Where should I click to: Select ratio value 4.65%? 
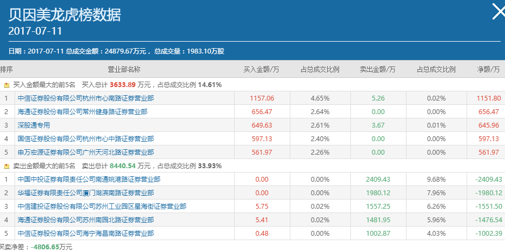(x=320, y=98)
